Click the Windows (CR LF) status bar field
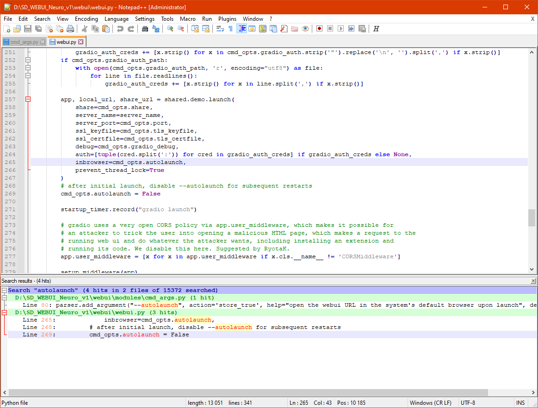This screenshot has height=408, width=538. tap(430, 403)
